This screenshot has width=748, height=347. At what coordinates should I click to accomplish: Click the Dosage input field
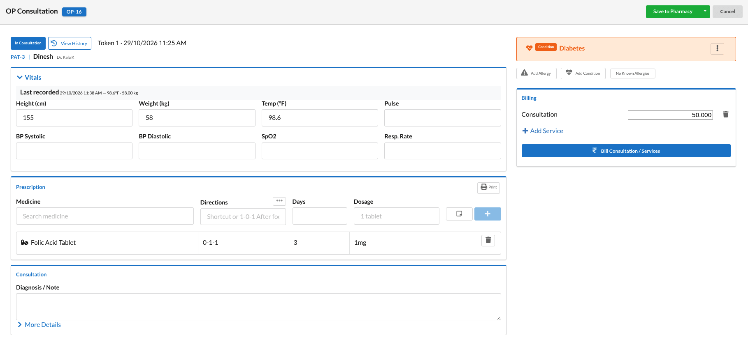tap(397, 216)
